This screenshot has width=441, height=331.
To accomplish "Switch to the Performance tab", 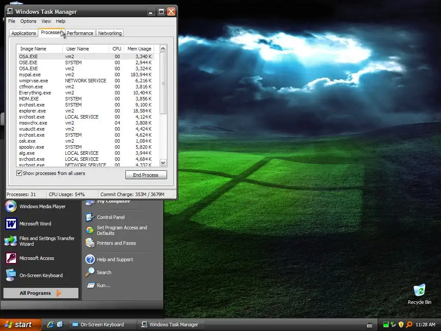I will pyautogui.click(x=80, y=33).
